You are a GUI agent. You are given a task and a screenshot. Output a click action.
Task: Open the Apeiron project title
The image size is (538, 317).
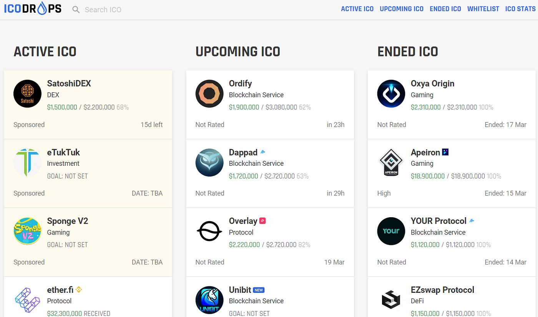425,152
